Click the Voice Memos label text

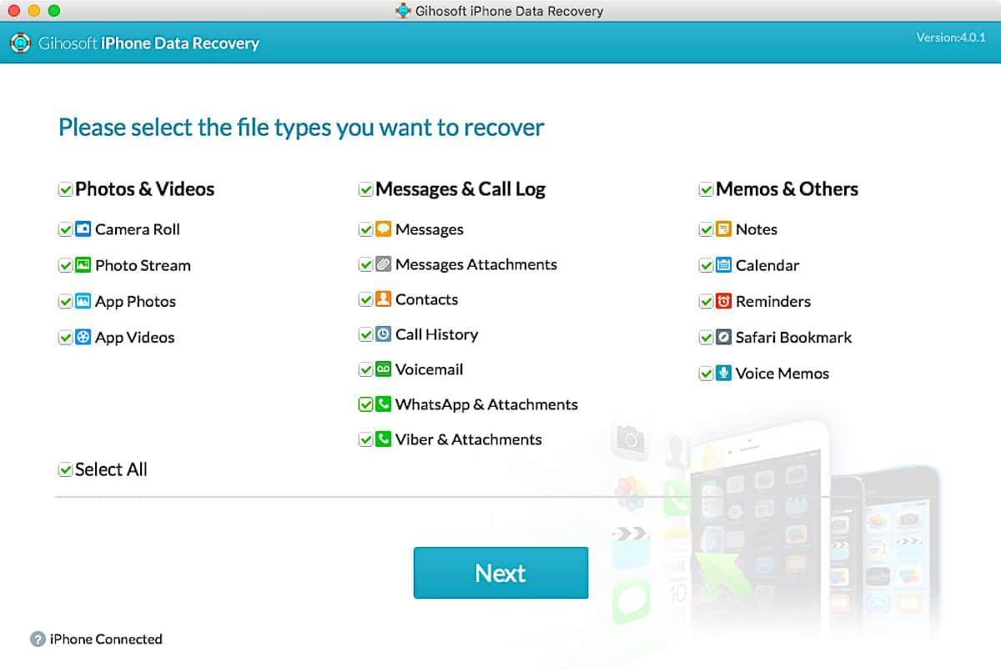point(782,374)
